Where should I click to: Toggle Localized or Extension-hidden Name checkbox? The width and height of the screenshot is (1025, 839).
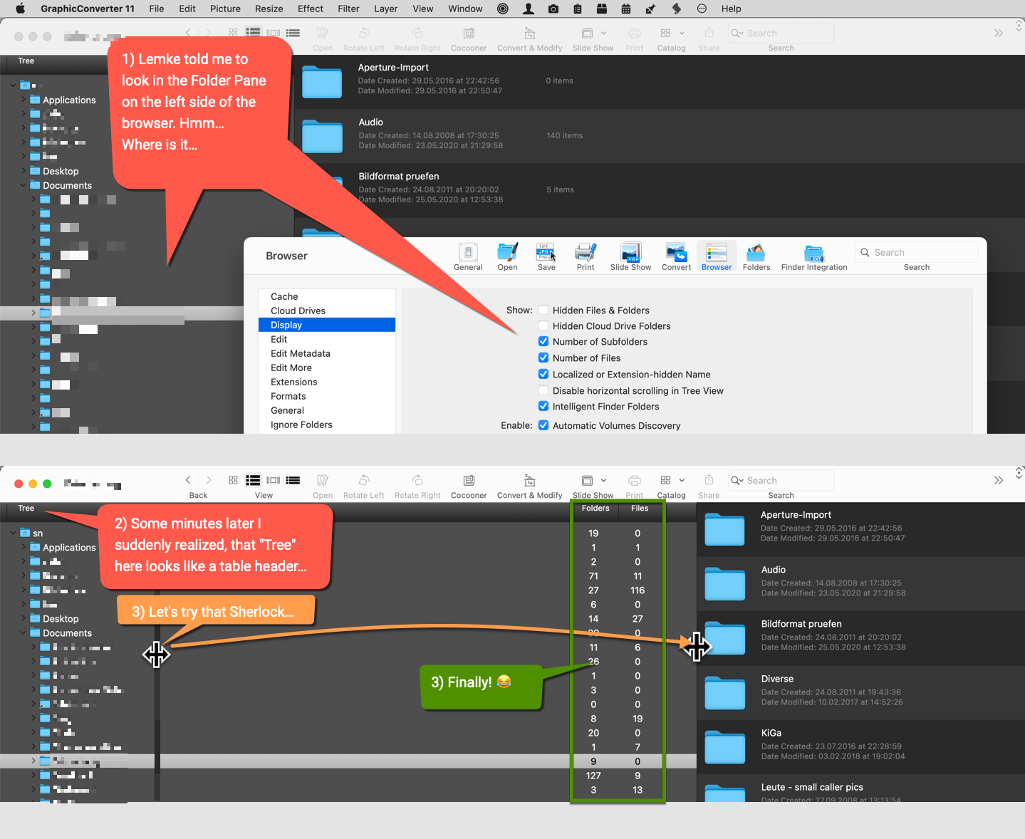(543, 374)
